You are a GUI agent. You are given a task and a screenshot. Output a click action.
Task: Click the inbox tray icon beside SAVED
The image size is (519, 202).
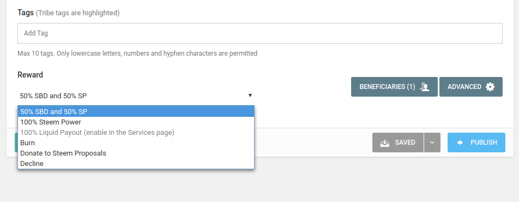click(385, 142)
